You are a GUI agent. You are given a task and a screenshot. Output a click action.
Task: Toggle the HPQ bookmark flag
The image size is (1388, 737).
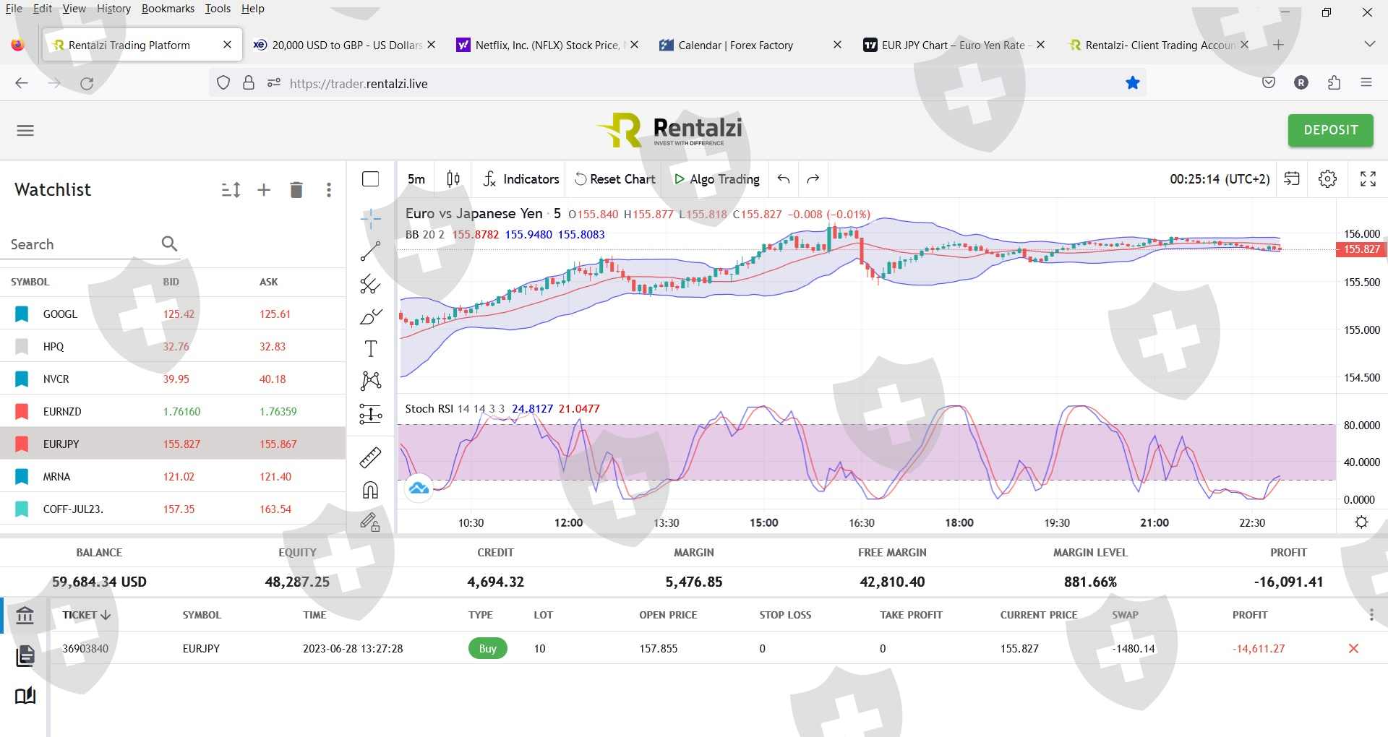22,347
